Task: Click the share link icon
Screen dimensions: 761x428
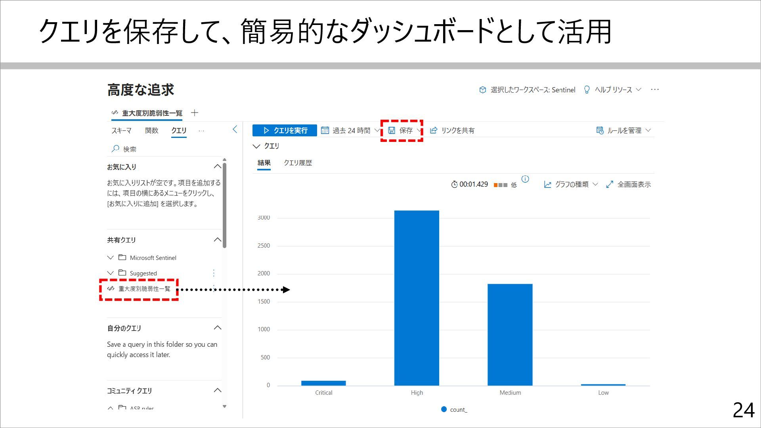Action: 434,130
